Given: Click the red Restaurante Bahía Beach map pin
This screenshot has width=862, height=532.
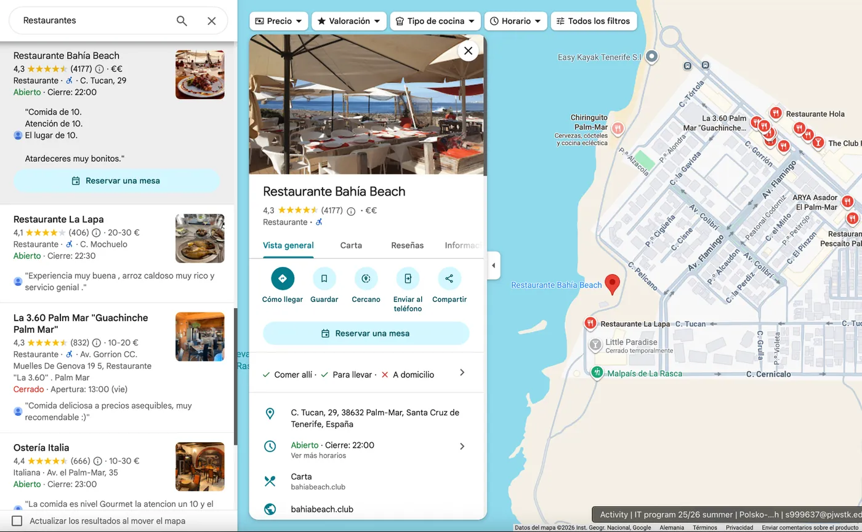Looking at the screenshot, I should [612, 284].
